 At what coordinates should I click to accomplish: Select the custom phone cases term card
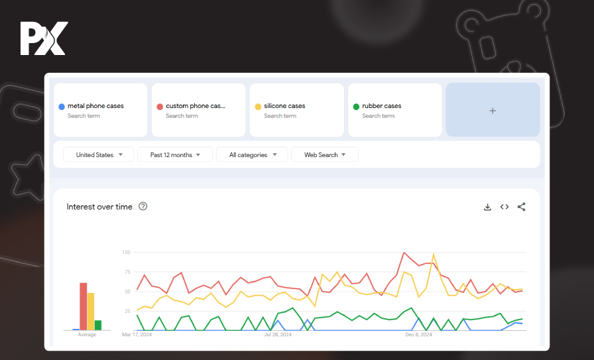coord(195,106)
